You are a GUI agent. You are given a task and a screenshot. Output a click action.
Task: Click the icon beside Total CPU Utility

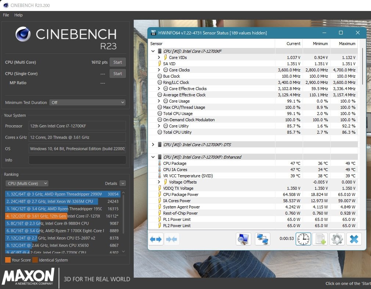point(160,132)
